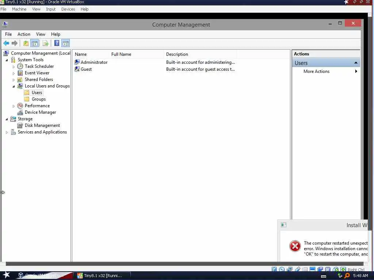Toggle Show/Hide Console Tree toolbar button
374x280 pixels.
35,43
